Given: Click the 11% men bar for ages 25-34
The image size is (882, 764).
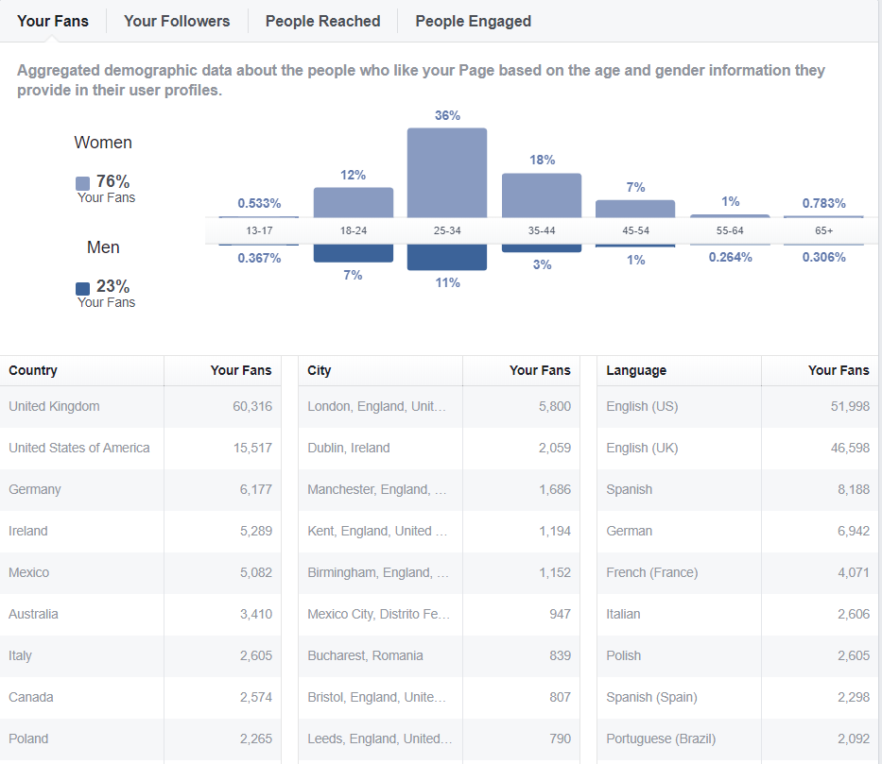Looking at the screenshot, I should 447,257.
